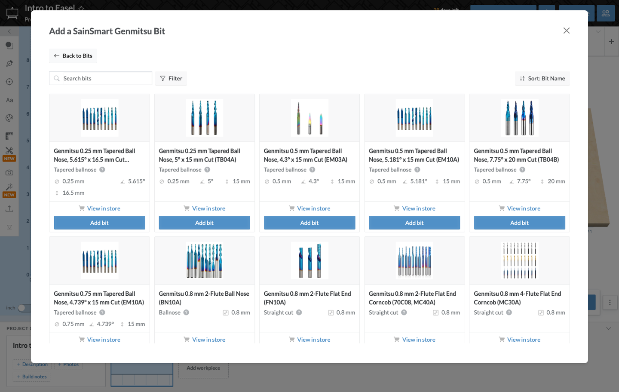View the 0.5 mm EM10A bit in store

pos(414,208)
